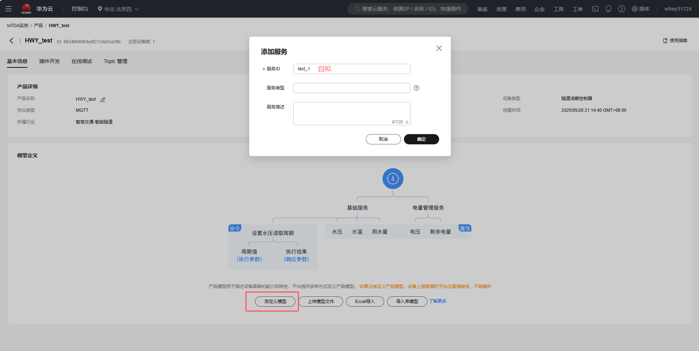Go to 产品 breadcrumb
Screen dimensions: 699x351
pyautogui.click(x=38, y=26)
